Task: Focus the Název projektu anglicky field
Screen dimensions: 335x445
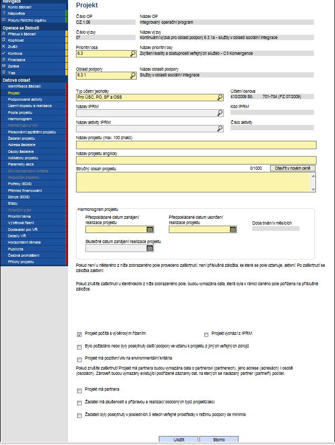Action: (196, 160)
